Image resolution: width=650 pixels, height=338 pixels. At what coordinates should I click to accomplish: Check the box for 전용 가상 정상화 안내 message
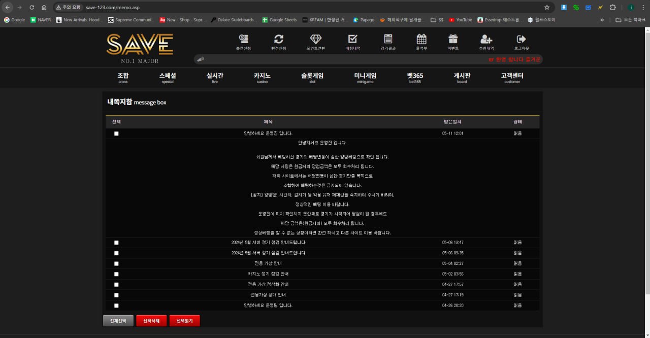[x=116, y=284]
